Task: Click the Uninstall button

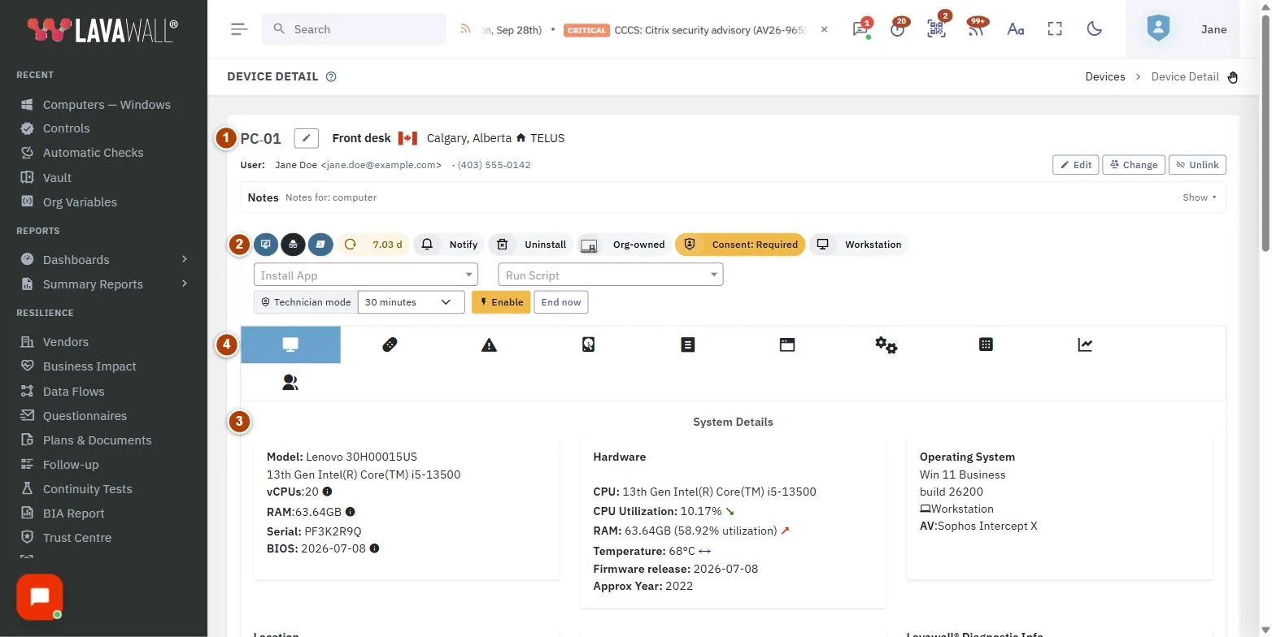Action: coord(533,245)
